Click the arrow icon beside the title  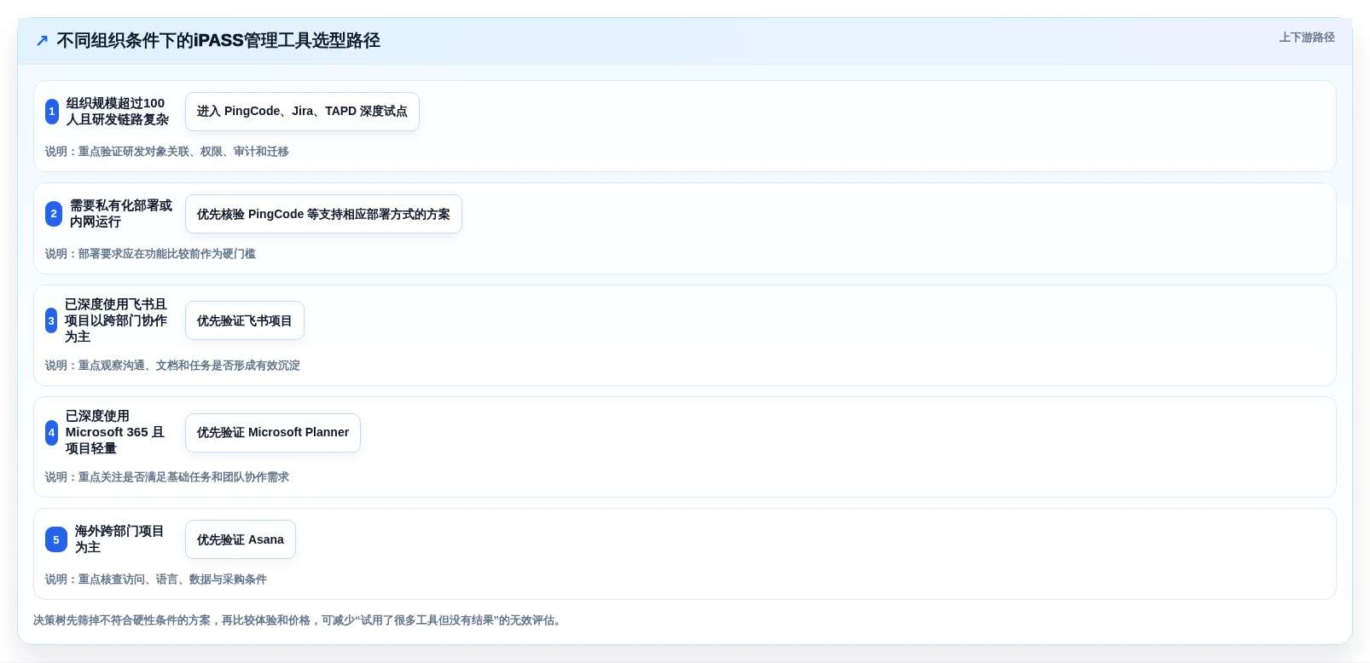[x=42, y=41]
